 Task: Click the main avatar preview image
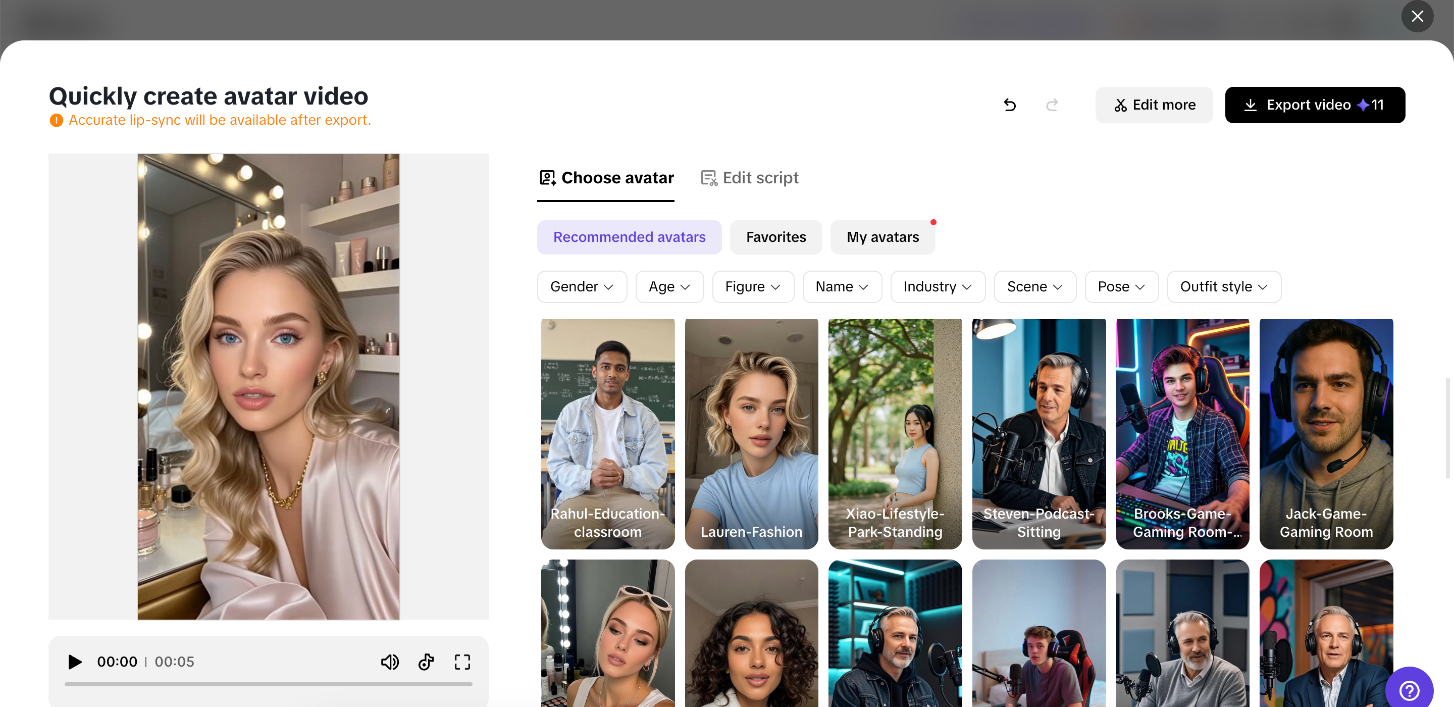point(268,386)
